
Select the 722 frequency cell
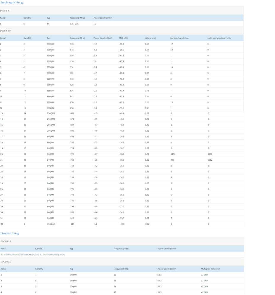[x=72, y=154]
